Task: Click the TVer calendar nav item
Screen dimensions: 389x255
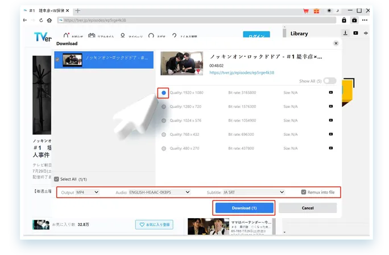Action: coord(101,36)
